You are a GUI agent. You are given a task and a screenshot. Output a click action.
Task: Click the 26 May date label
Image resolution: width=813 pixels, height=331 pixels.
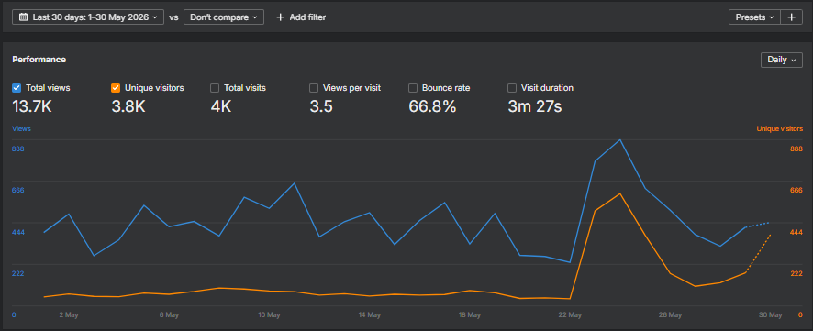[x=670, y=314]
